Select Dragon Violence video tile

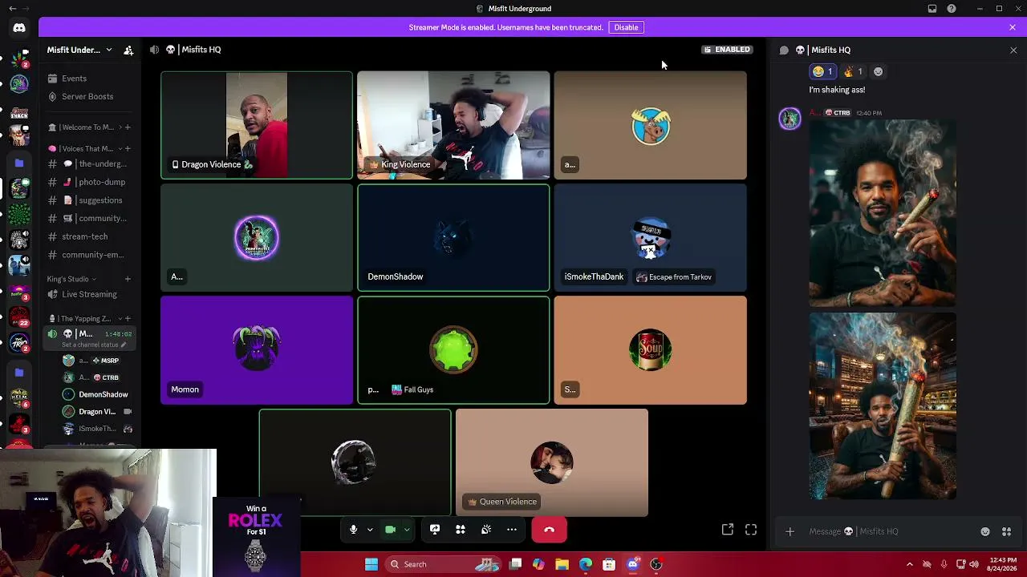click(x=257, y=125)
